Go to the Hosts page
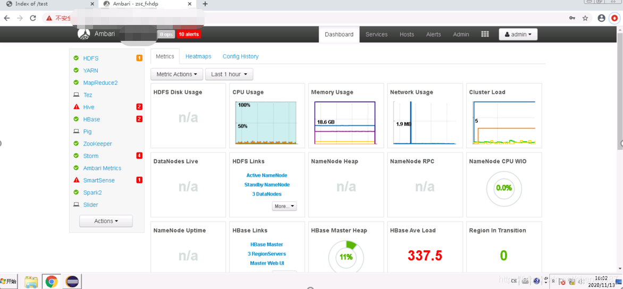 (407, 34)
